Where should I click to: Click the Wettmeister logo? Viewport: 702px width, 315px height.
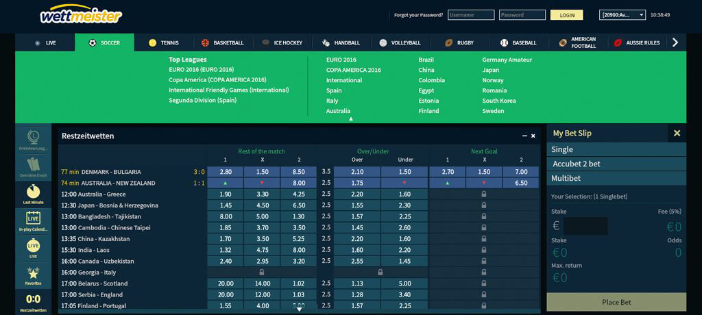coord(81,15)
